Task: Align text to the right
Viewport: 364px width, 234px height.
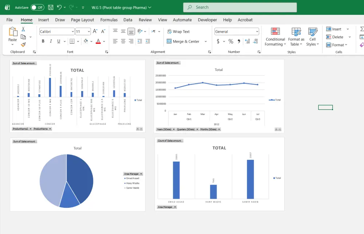Action: click(131, 41)
